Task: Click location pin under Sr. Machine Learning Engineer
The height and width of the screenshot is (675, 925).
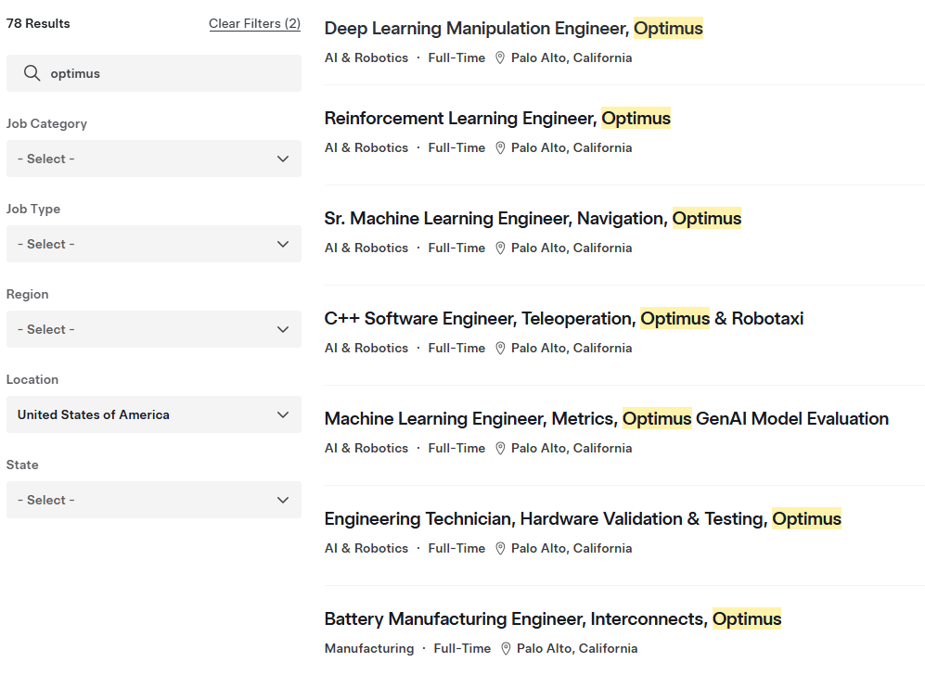Action: (500, 248)
